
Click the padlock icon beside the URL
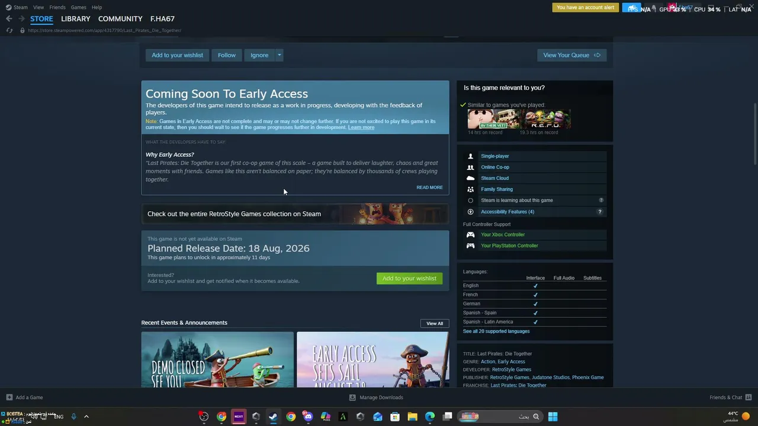tap(23, 30)
